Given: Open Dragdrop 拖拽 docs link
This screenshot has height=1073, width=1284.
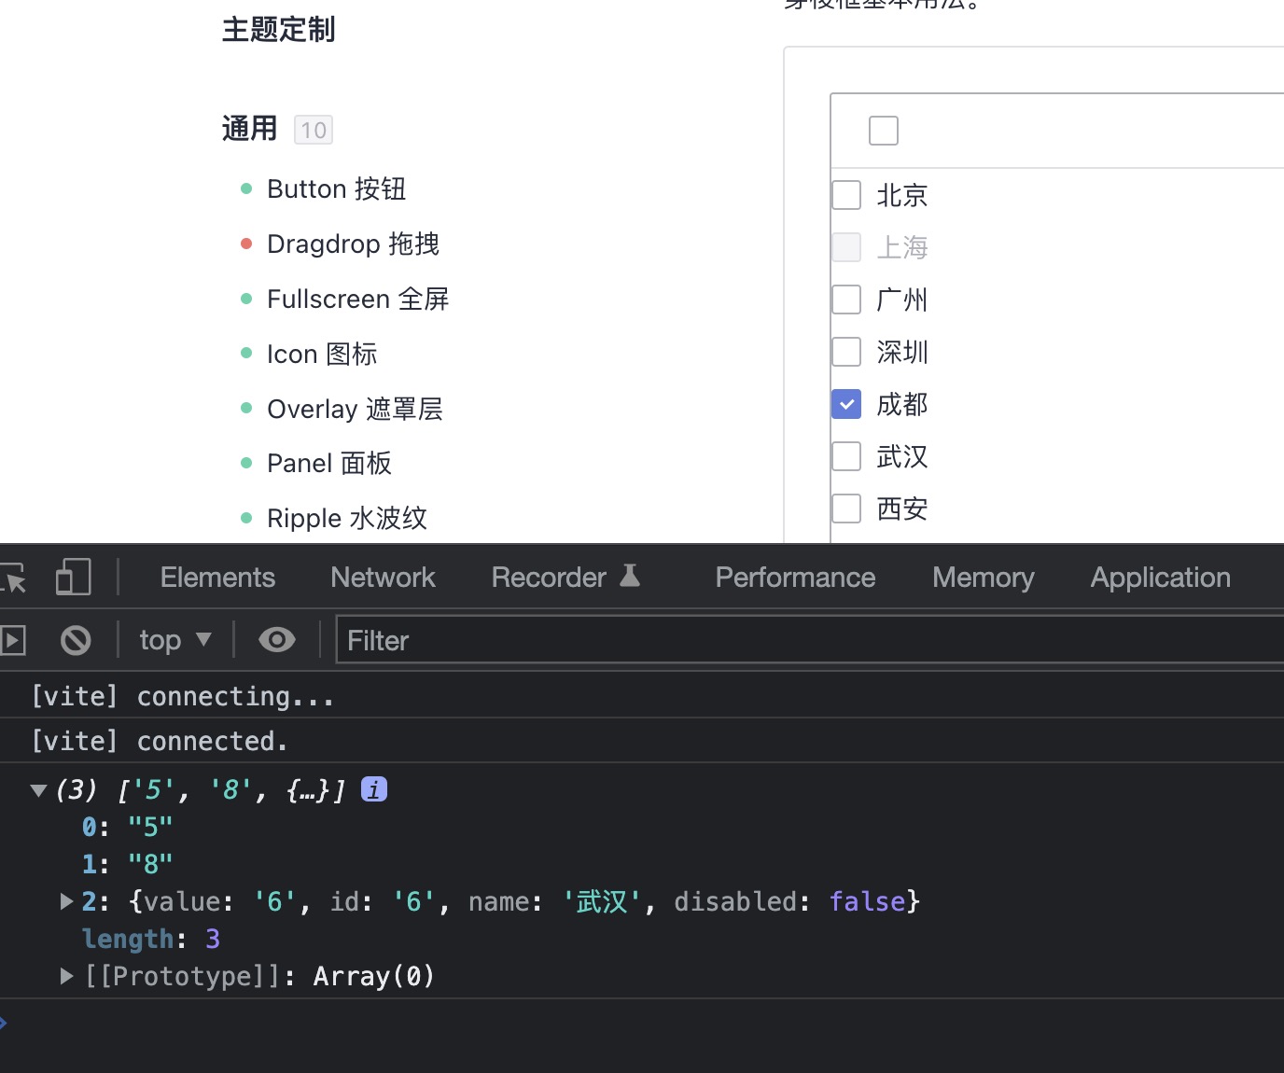Looking at the screenshot, I should click(x=353, y=244).
